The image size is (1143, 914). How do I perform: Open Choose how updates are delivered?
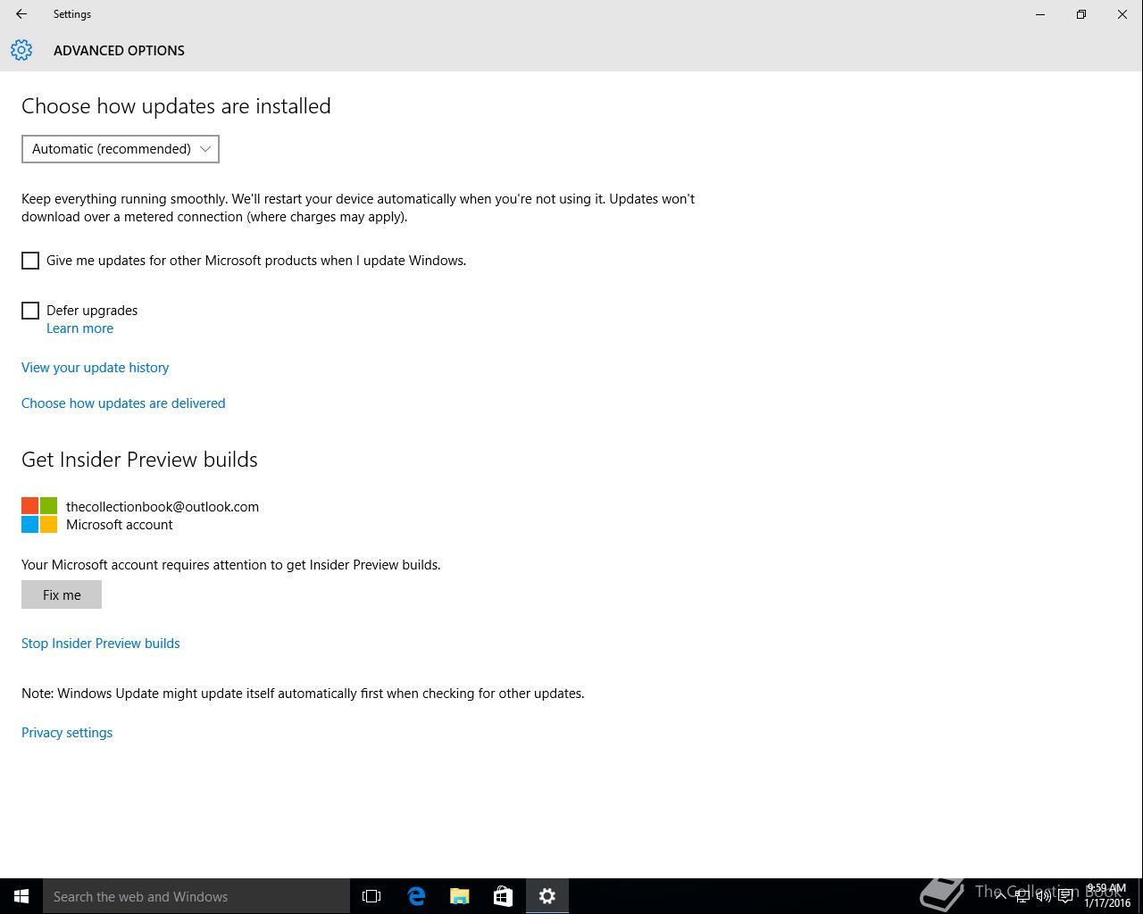pos(123,403)
